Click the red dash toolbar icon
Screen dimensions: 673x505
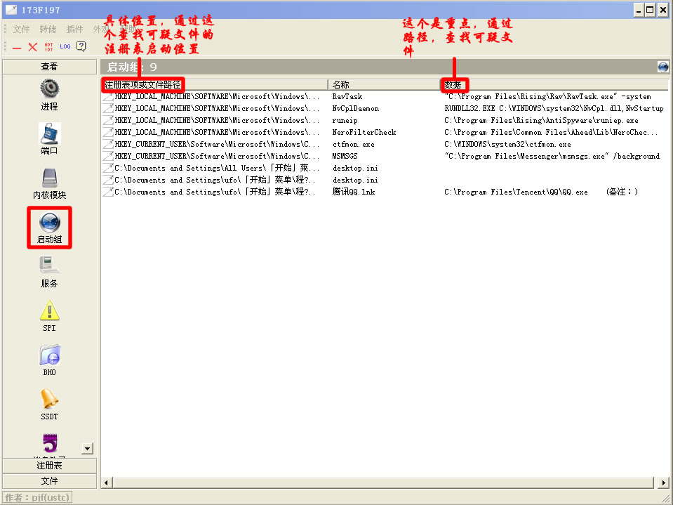pos(17,47)
